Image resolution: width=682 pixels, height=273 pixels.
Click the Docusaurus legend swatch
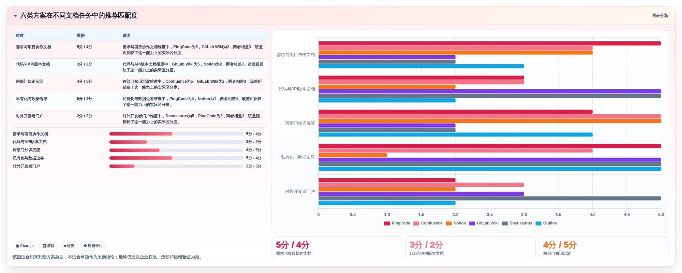[x=505, y=223]
